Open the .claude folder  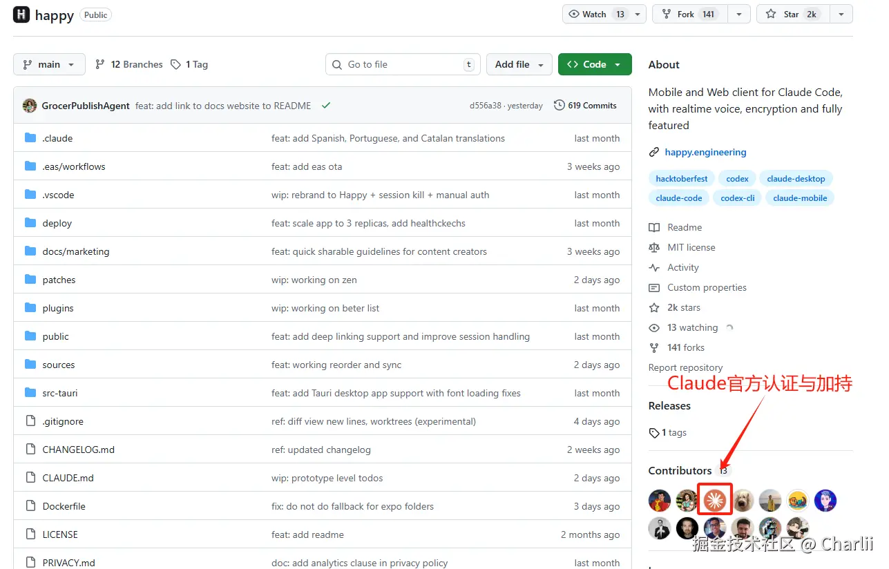point(57,138)
